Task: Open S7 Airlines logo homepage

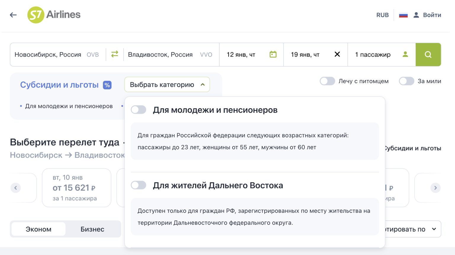Action: (54, 15)
